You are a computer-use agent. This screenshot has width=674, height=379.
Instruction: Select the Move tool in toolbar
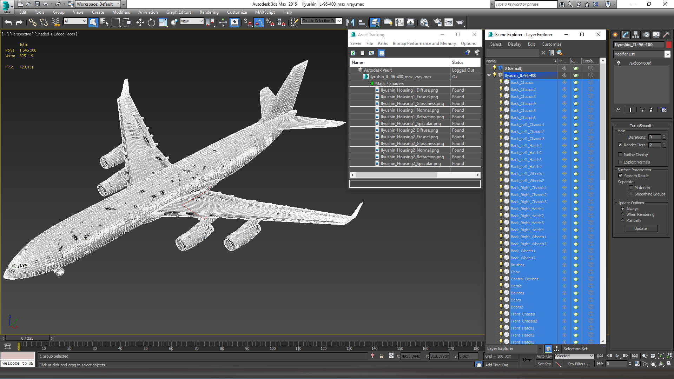click(140, 22)
